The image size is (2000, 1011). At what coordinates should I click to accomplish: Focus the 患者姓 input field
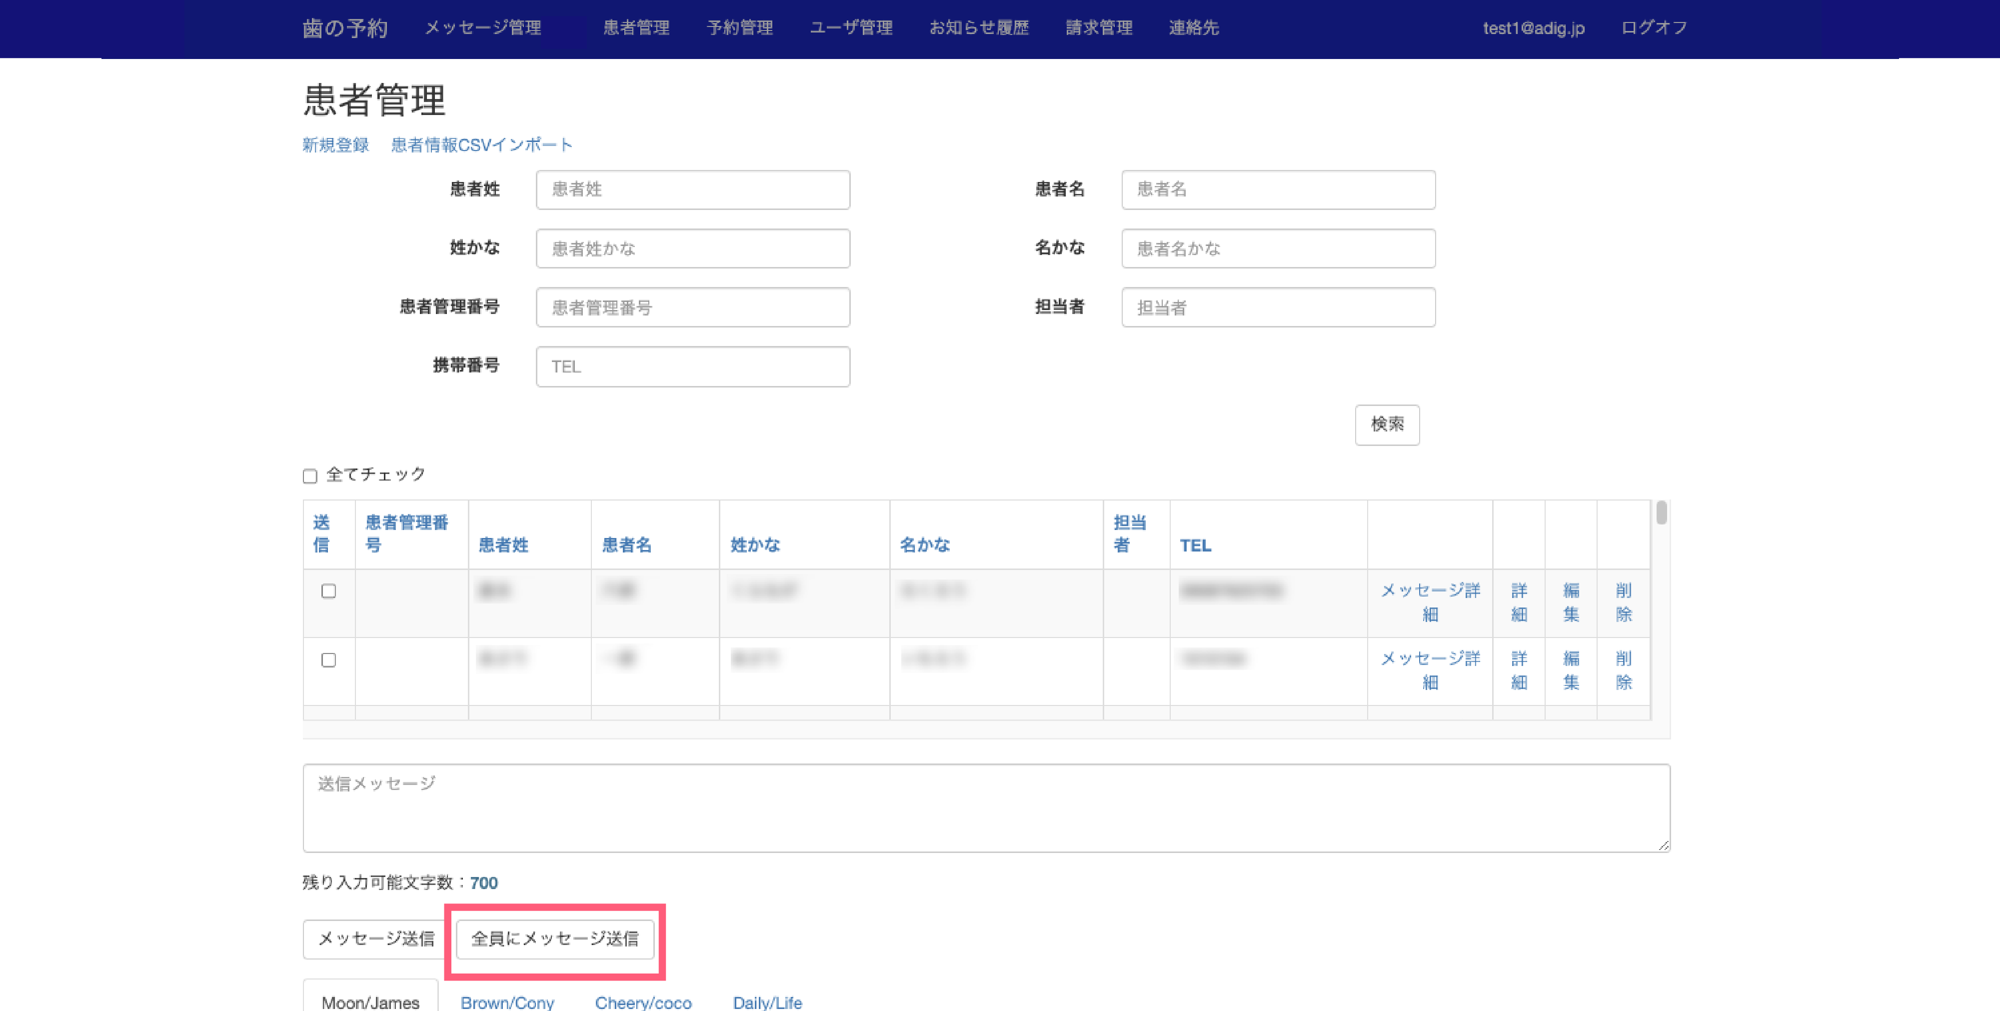[692, 190]
